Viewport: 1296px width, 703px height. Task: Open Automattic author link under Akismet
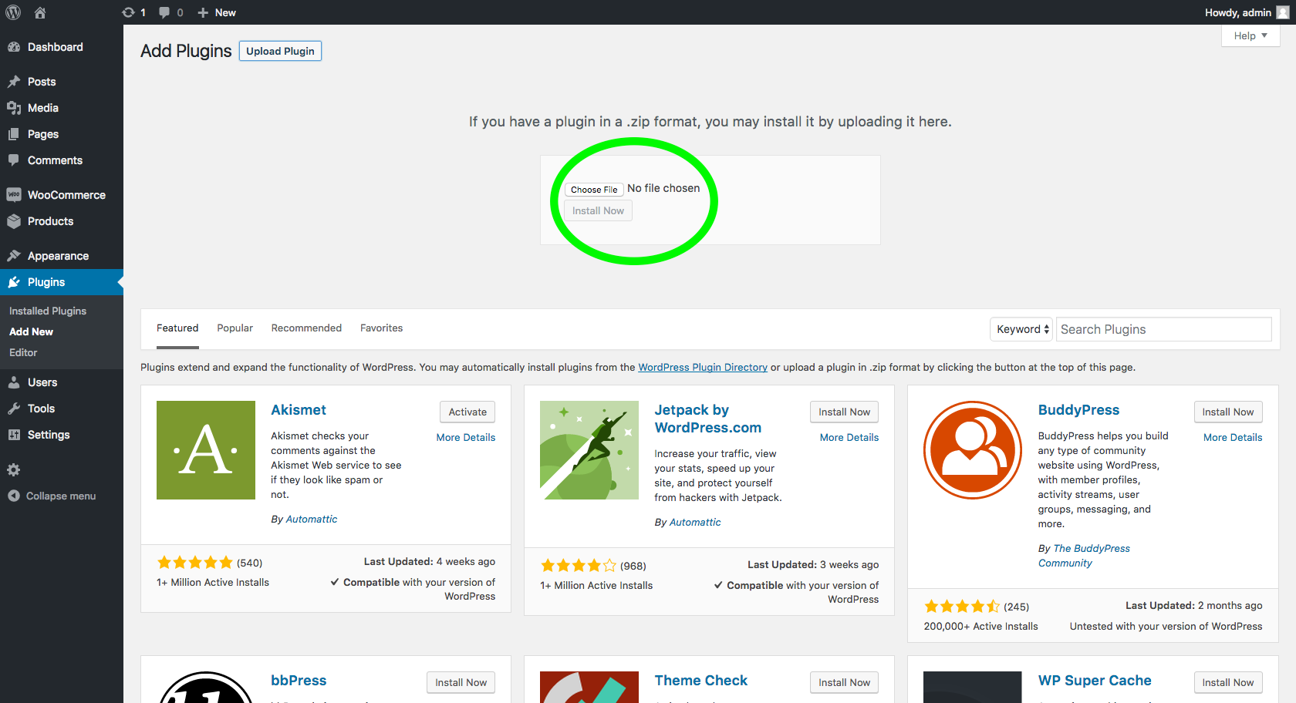(x=312, y=519)
